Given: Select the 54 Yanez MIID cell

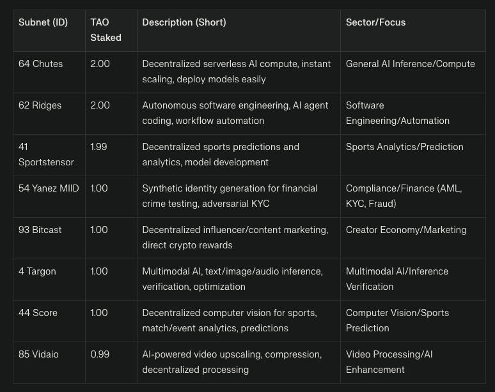Looking at the screenshot, I should pyautogui.click(x=49, y=188).
